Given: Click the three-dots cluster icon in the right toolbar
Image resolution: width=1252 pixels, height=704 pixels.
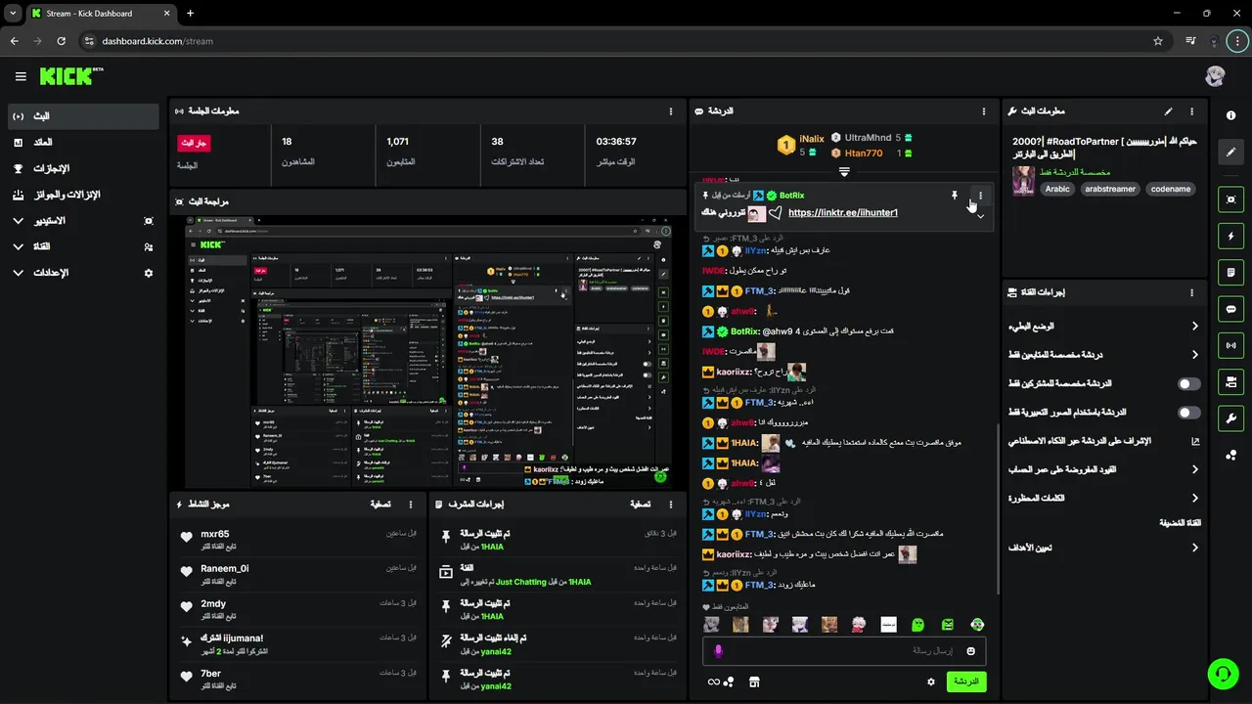Looking at the screenshot, I should (x=1230, y=455).
